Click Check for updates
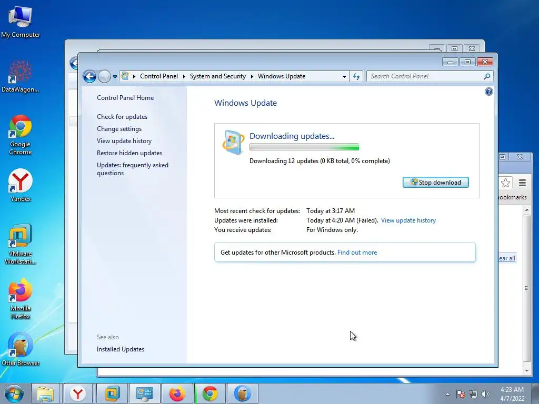Image resolution: width=539 pixels, height=404 pixels. point(122,117)
